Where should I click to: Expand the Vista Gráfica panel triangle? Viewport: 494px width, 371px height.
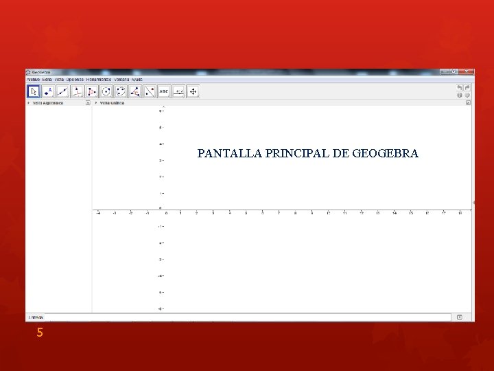coord(96,103)
